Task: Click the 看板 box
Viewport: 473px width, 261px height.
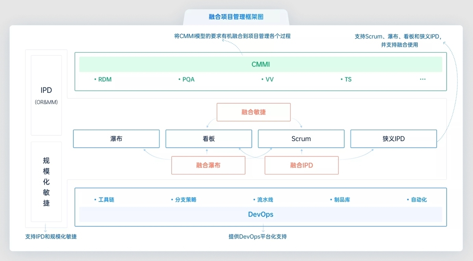Action: 209,139
